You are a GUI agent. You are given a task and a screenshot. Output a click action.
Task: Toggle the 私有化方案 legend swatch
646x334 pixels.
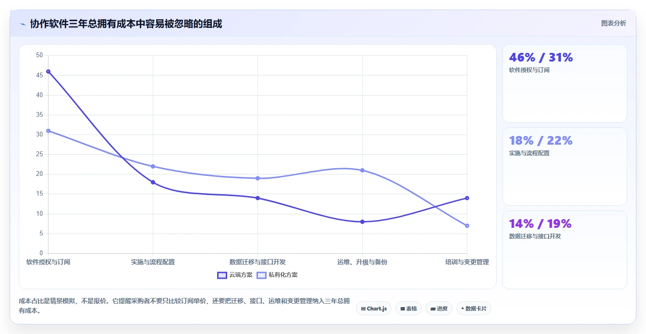coord(261,275)
